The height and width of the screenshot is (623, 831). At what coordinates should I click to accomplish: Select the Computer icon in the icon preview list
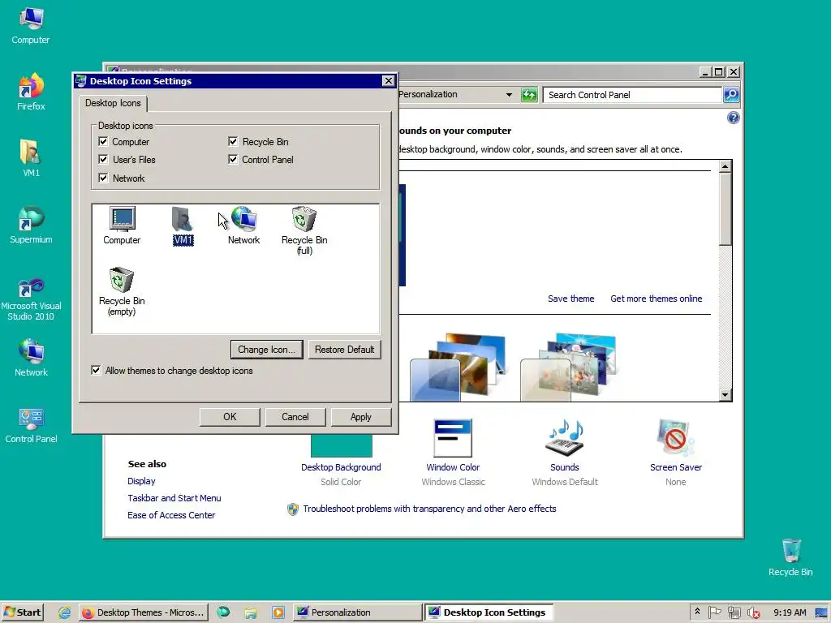pos(122,226)
